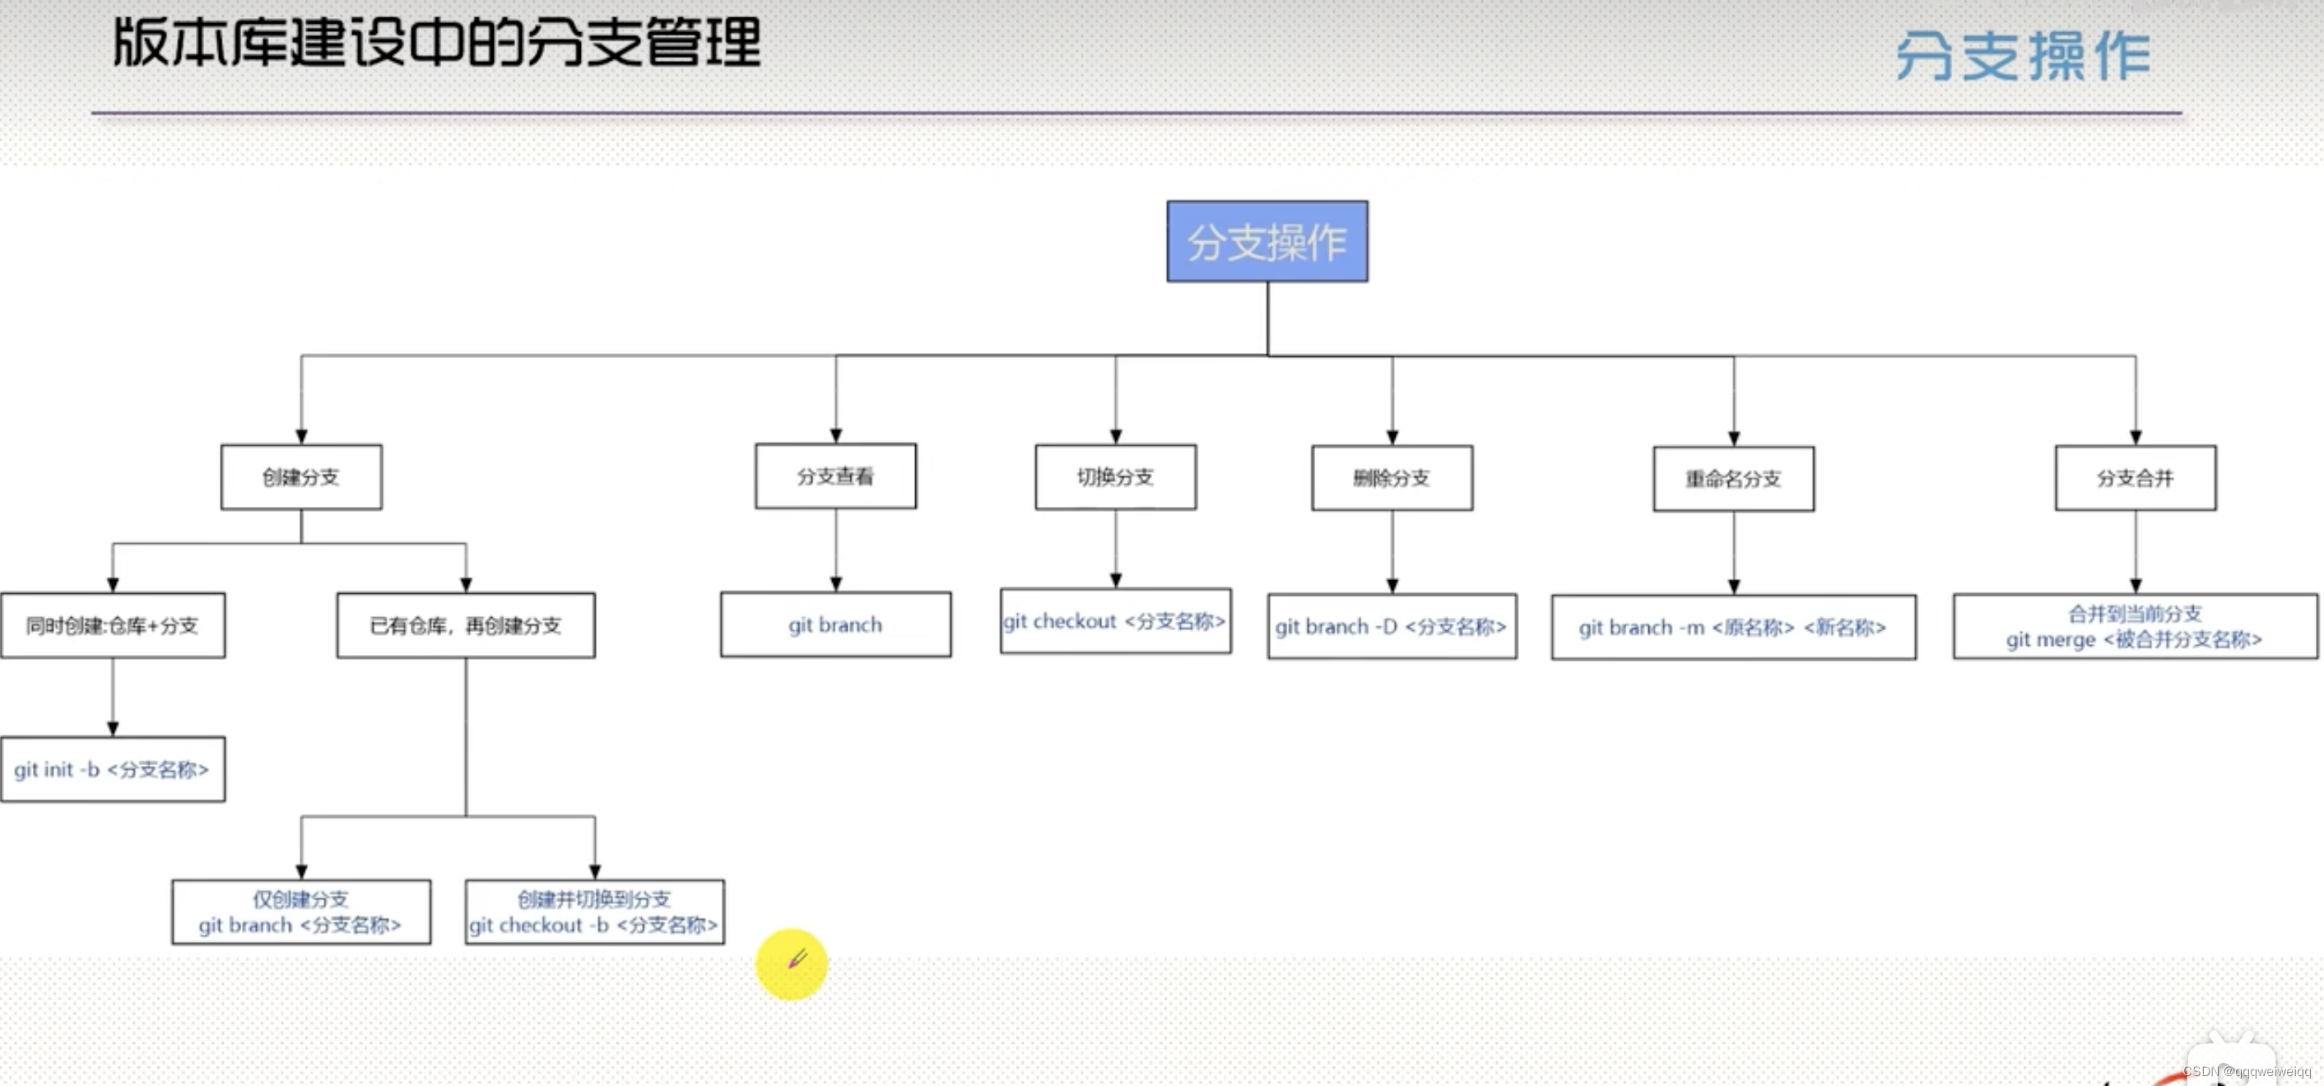Viewport: 2324px width, 1086px height.
Task: Click the 仅创建分支 git branch box
Action: tap(301, 912)
